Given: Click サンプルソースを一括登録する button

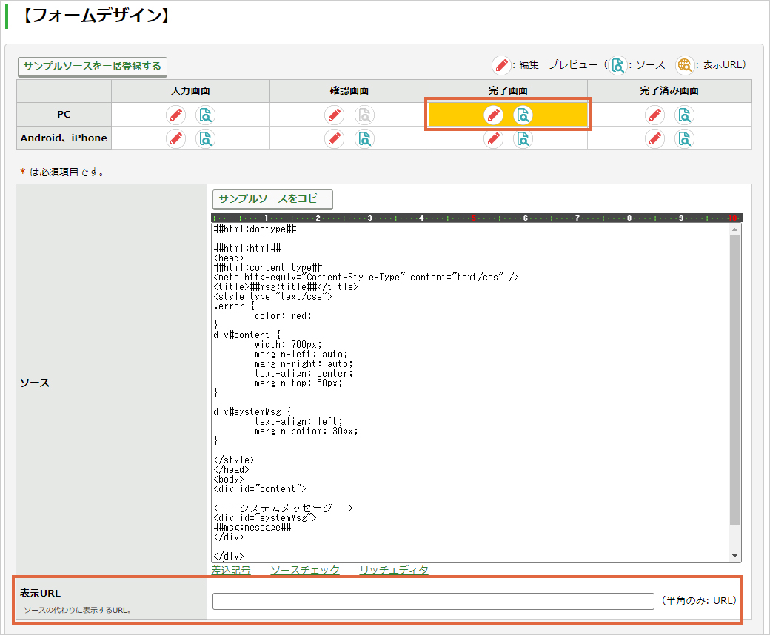Looking at the screenshot, I should coord(93,67).
